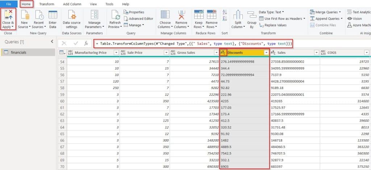Click the COGS cell 575250
The width and height of the screenshot is (371, 170).
coord(345,166)
